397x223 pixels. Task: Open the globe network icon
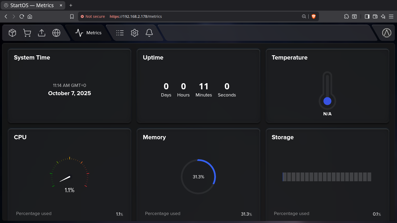[x=56, y=33]
